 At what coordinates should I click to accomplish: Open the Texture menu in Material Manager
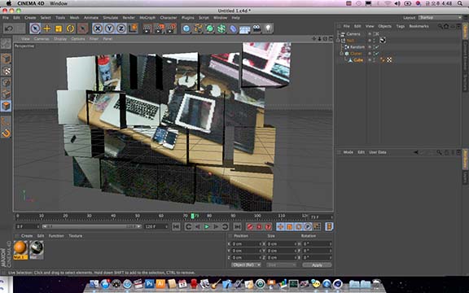[x=76, y=236]
